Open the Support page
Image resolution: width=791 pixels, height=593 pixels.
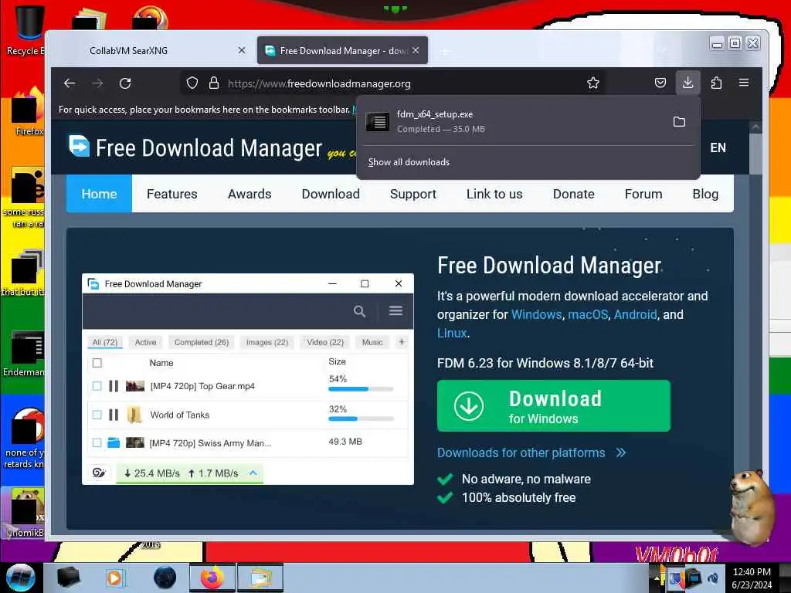pos(413,194)
